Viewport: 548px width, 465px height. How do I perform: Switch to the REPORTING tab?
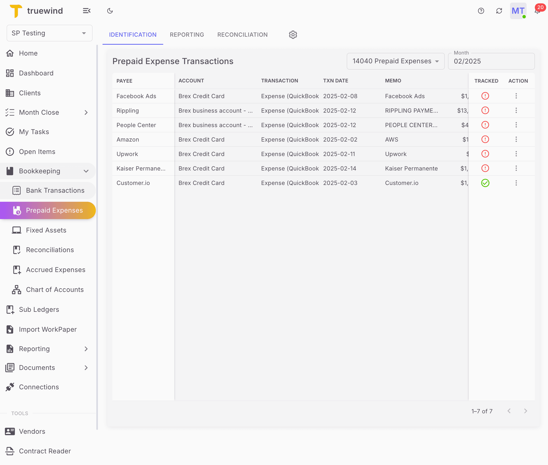coord(187,35)
